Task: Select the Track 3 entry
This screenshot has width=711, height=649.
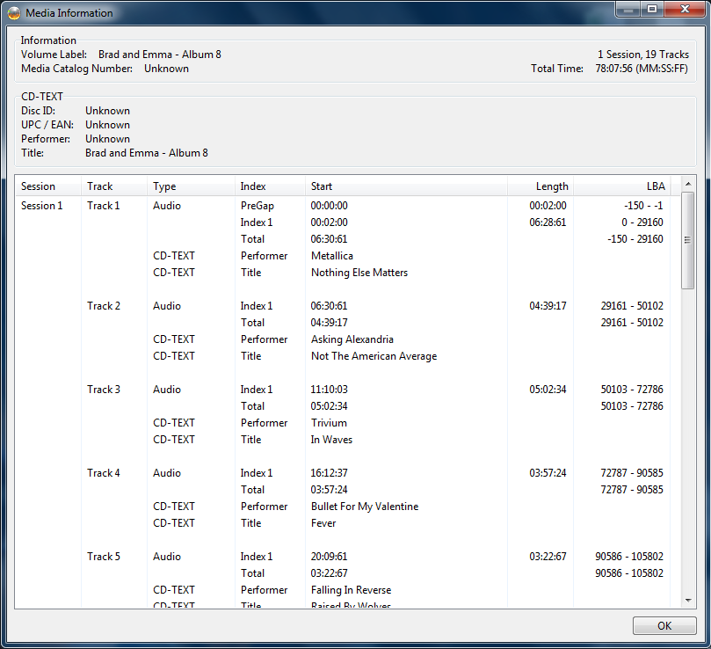Action: (104, 390)
